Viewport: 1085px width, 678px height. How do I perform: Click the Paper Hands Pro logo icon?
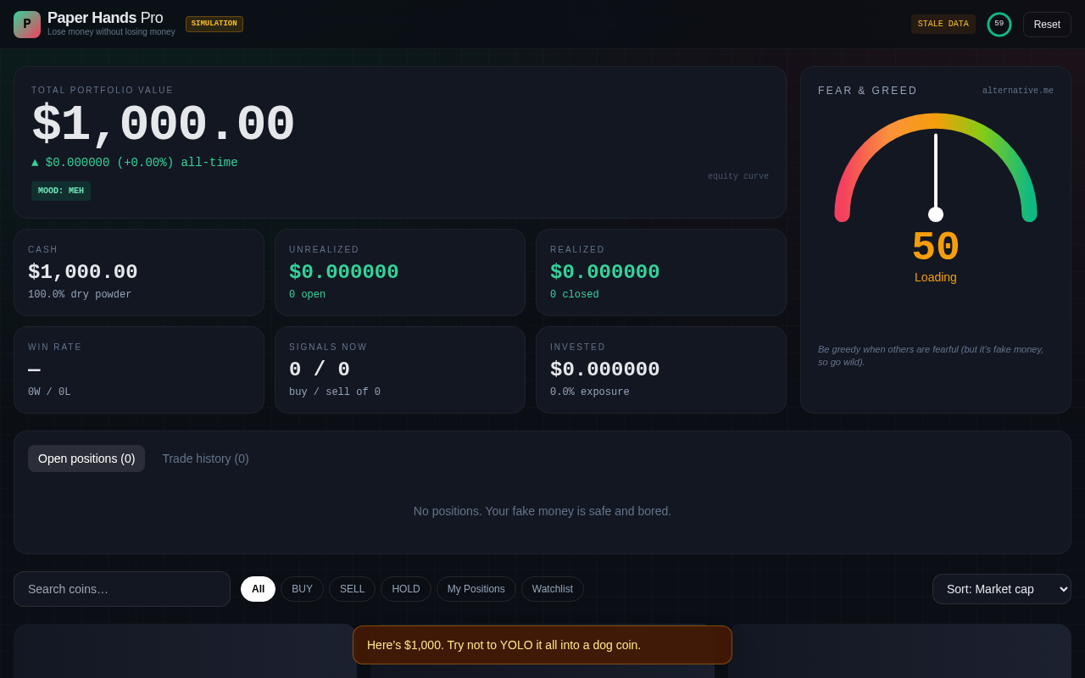27,25
